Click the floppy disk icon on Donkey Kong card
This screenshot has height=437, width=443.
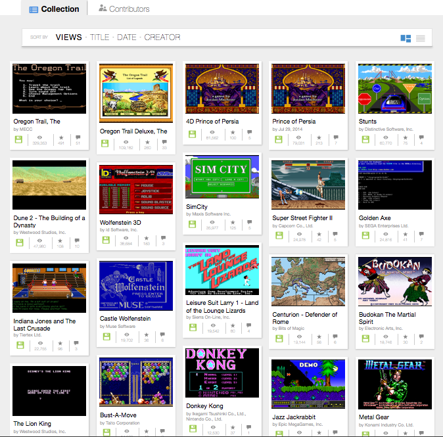pyautogui.click(x=193, y=428)
